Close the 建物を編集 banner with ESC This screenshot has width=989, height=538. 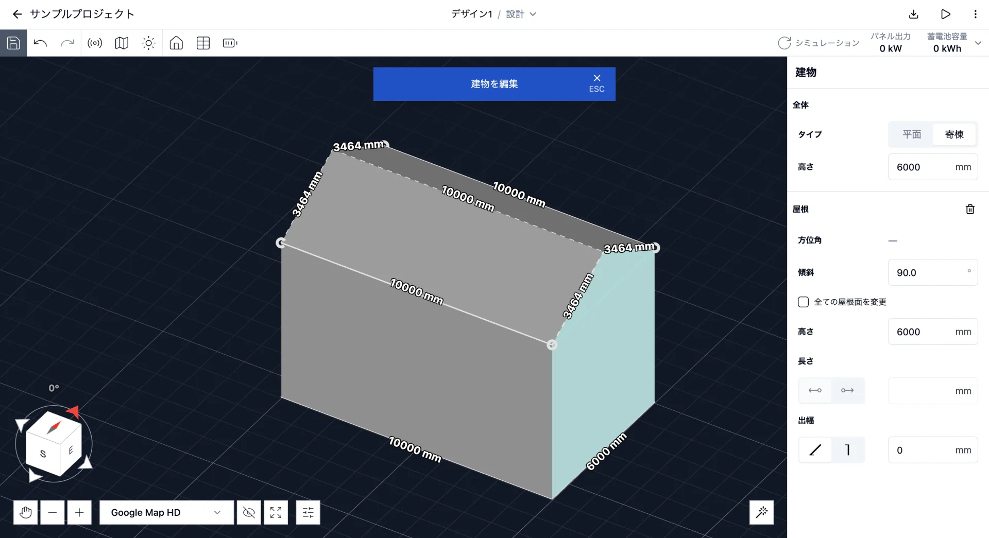[x=596, y=83]
